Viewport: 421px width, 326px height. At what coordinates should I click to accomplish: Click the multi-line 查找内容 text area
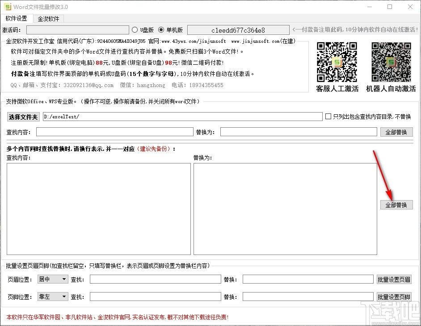[x=98, y=209]
